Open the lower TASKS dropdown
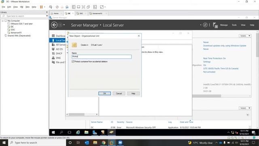Image resolution: width=259 pixels, height=146 pixels. 245,108
